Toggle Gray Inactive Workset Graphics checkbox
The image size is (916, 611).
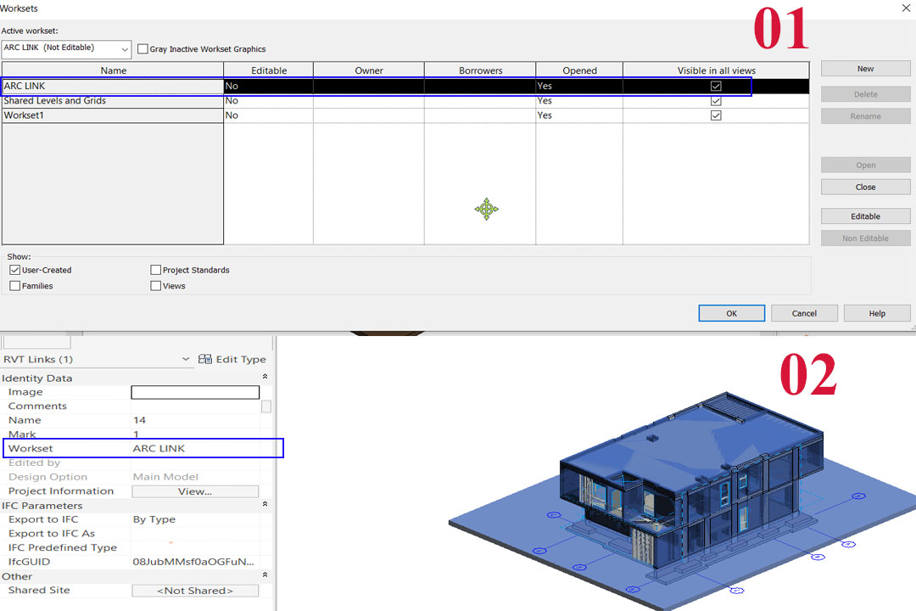pyautogui.click(x=142, y=49)
